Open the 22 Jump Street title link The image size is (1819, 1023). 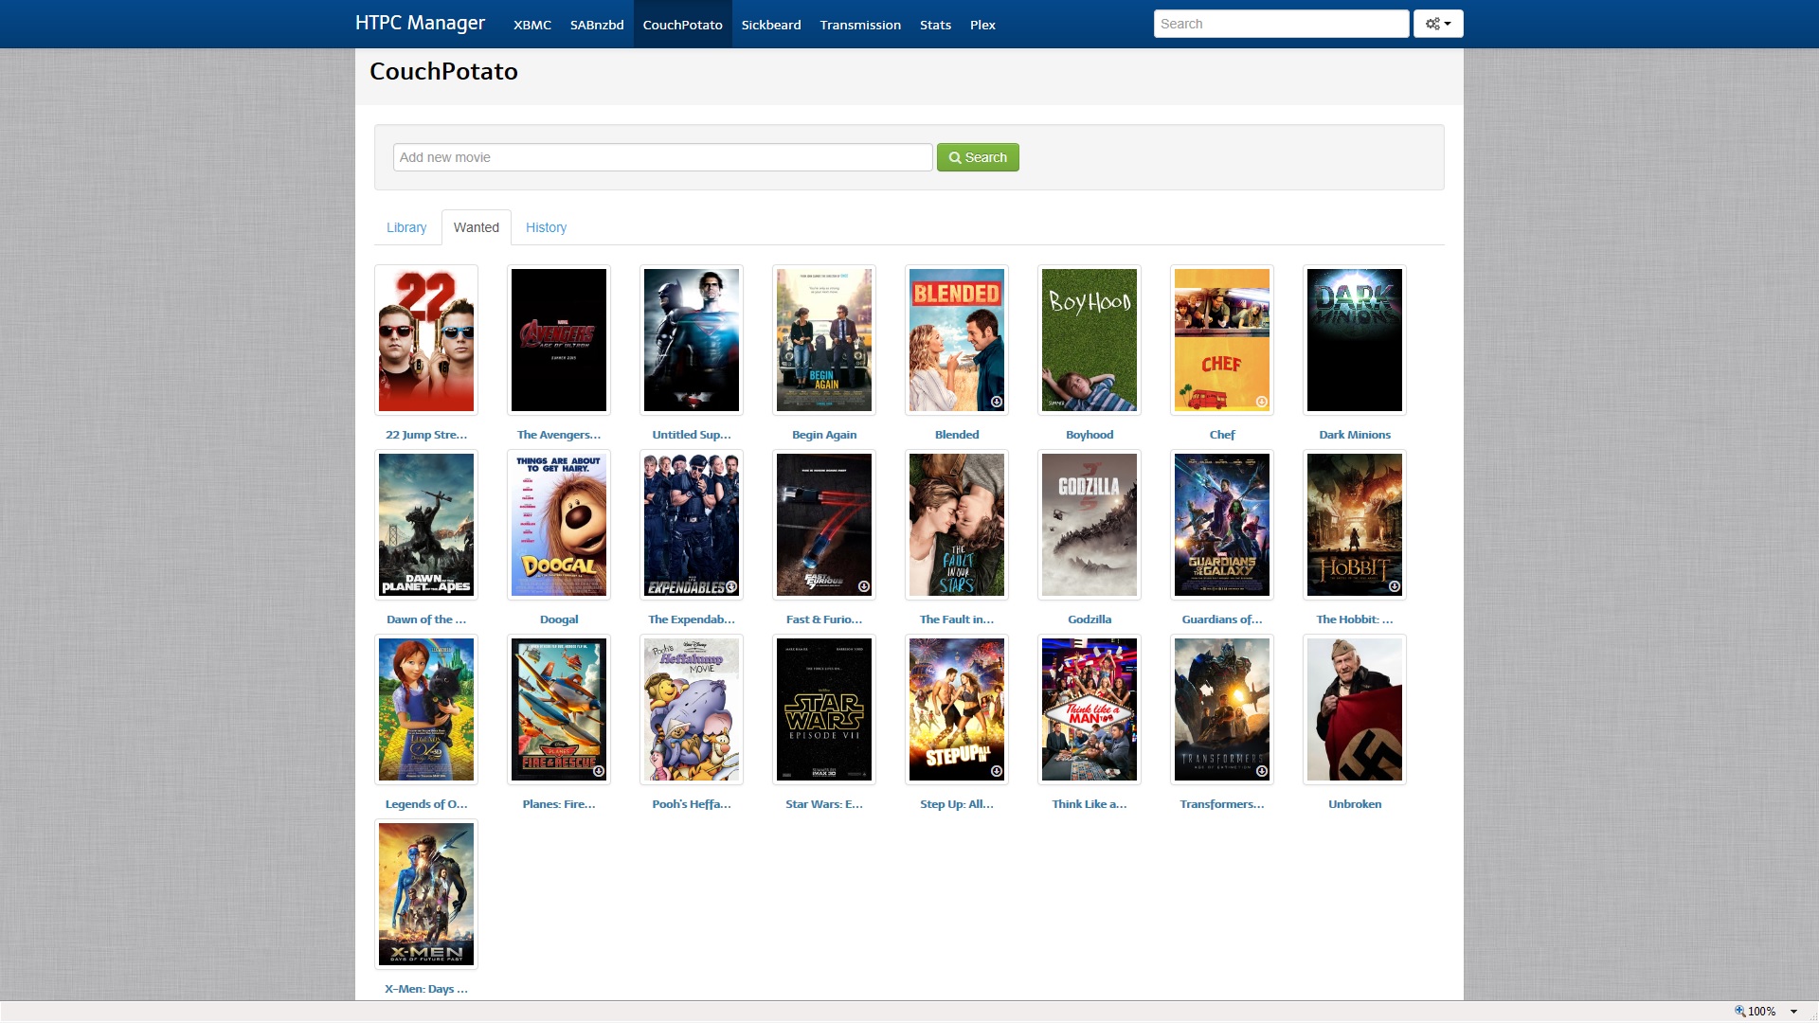[x=426, y=435]
